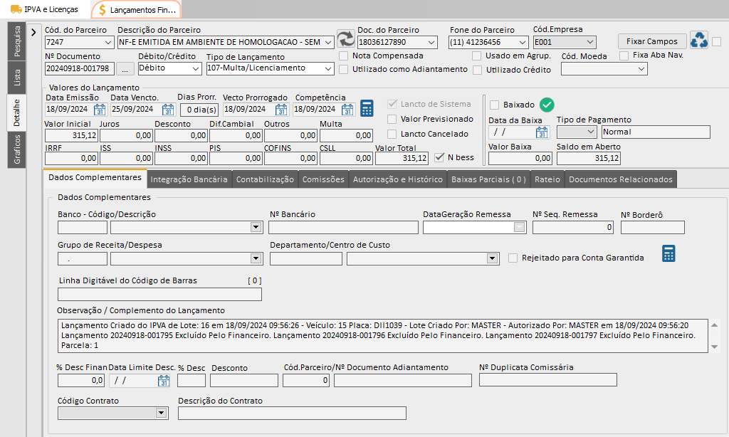729x437 pixels.
Task: Open the Descrição do Parceiro dropdown
Action: pos(328,42)
